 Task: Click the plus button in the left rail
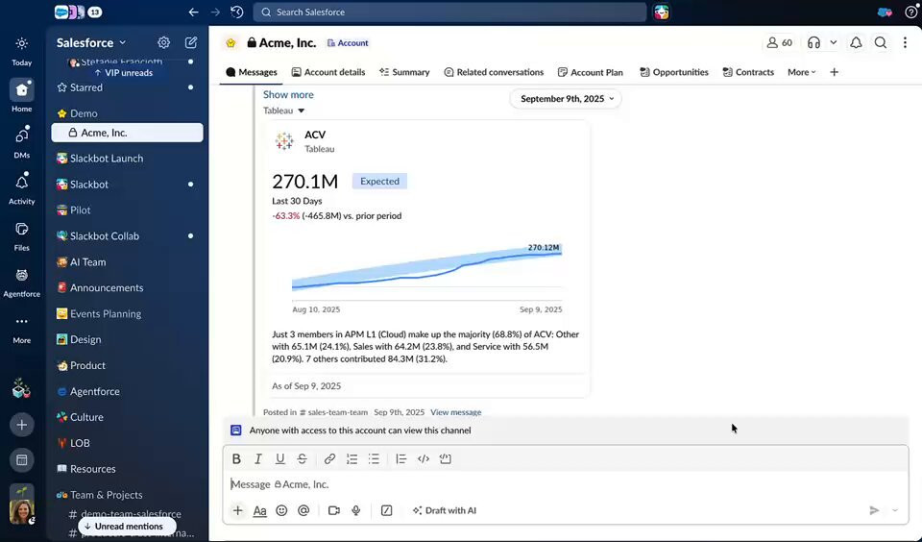[x=22, y=425]
